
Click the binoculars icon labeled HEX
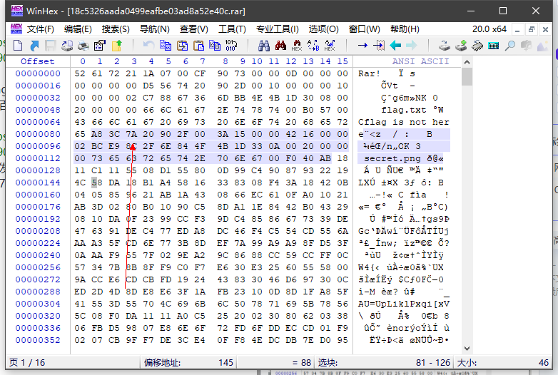[297, 46]
